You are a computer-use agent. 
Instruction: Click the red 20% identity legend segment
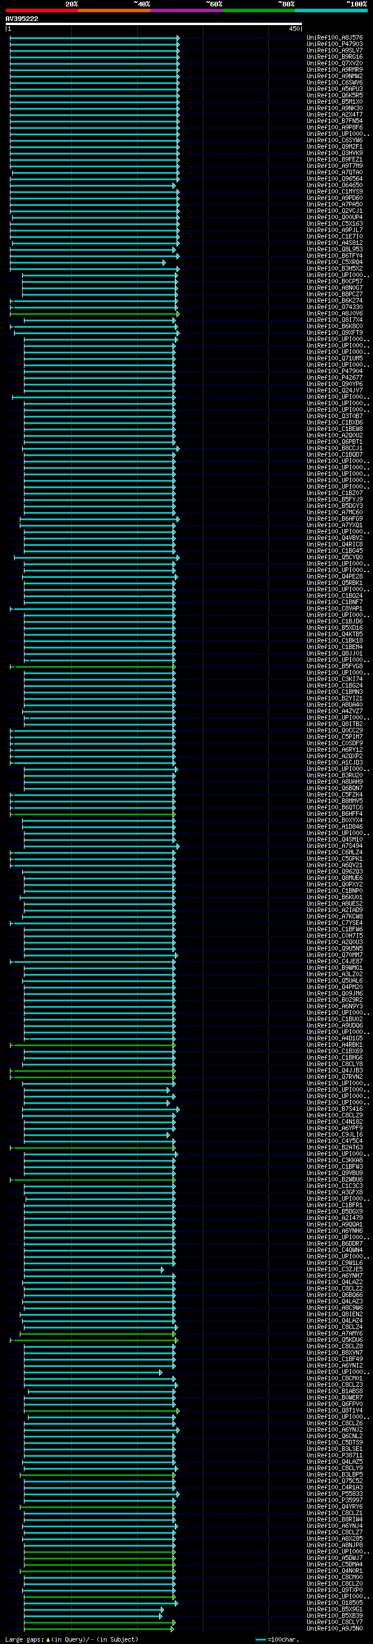point(41,10)
